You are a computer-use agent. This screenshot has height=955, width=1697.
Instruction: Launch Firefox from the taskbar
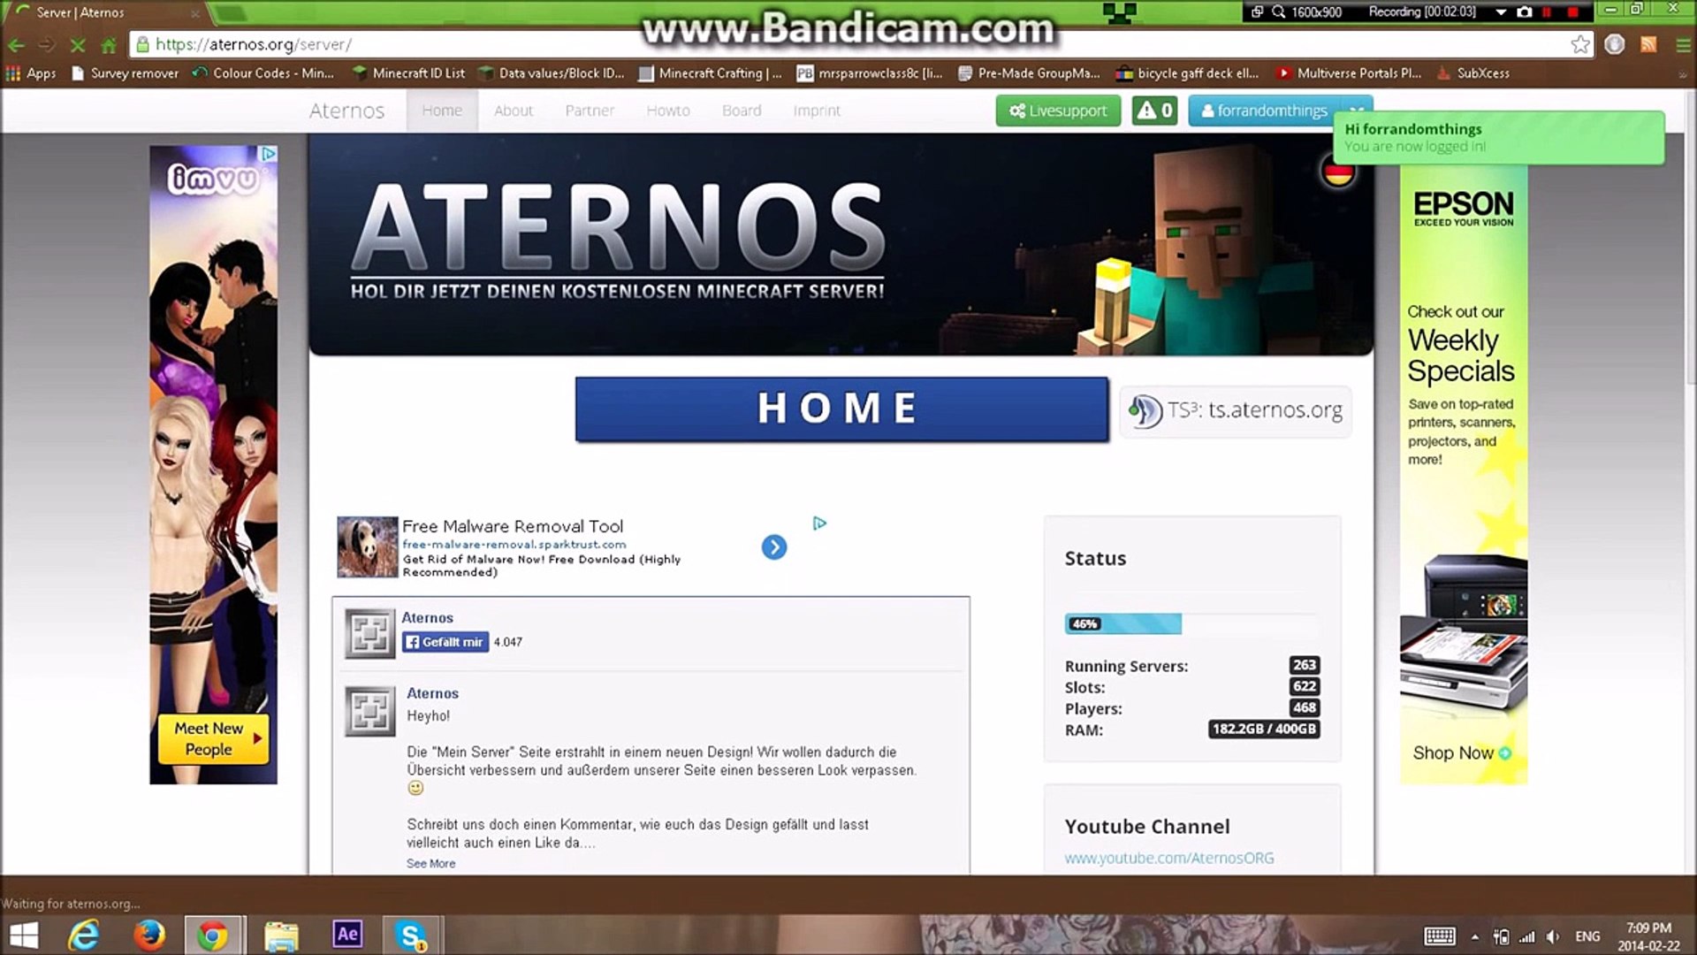(148, 935)
